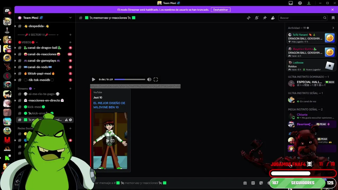Enter fullscreen on the video player
Image resolution: width=338 pixels, height=190 pixels.
tap(156, 79)
